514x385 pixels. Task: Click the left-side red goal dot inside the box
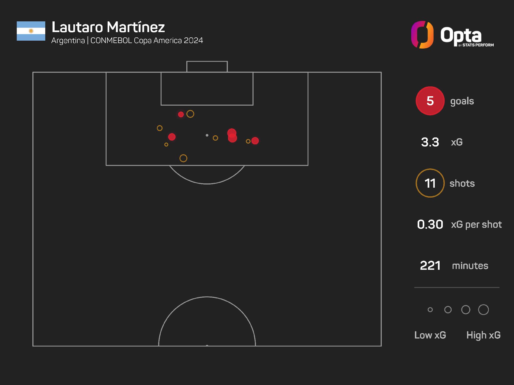[x=172, y=137]
